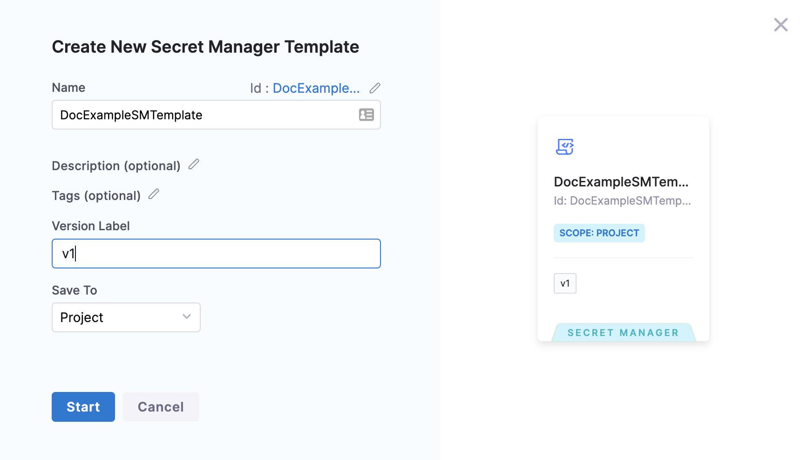Click the blue DocExample... Id link
This screenshot has height=460, width=801.
tap(316, 88)
